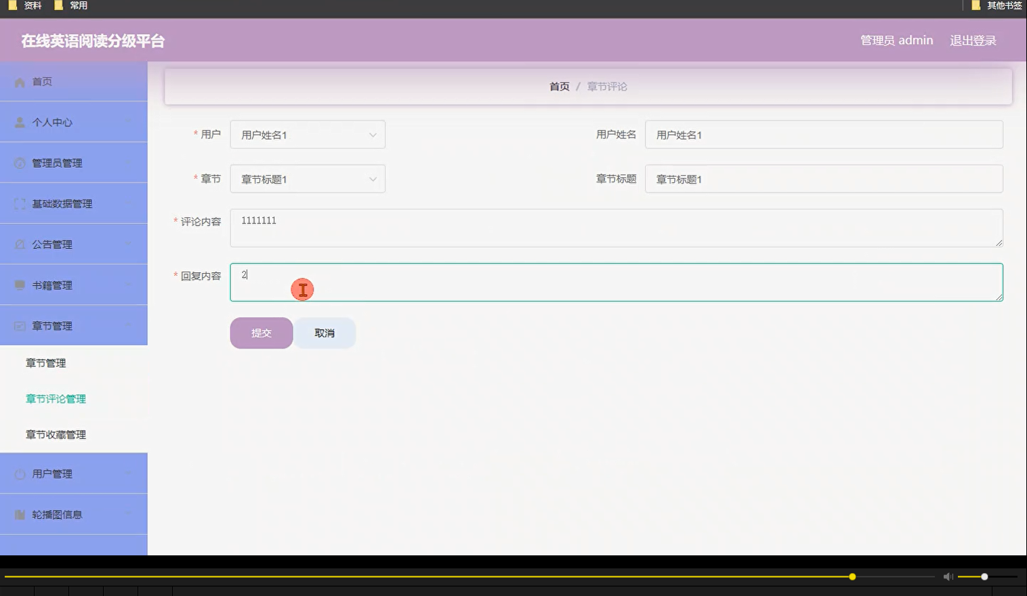Select the 个人中心 person icon
The width and height of the screenshot is (1027, 596).
click(x=19, y=122)
